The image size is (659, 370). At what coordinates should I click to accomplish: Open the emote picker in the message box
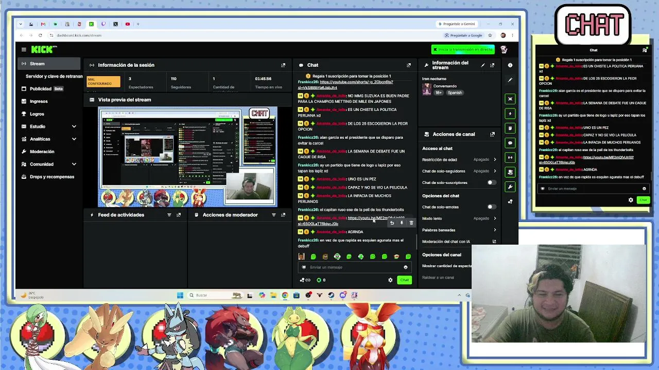coord(405,267)
